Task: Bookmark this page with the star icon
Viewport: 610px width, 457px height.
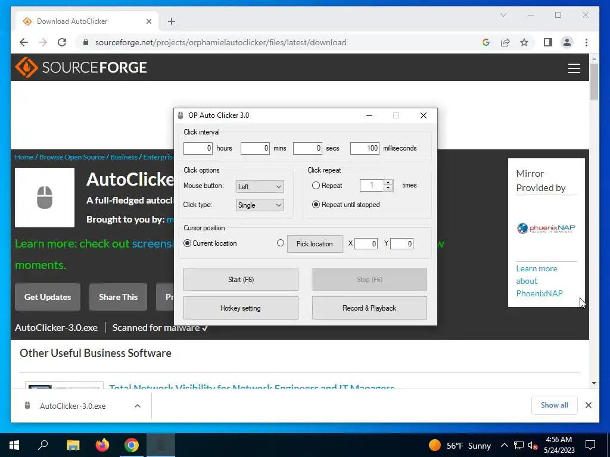Action: click(x=524, y=42)
